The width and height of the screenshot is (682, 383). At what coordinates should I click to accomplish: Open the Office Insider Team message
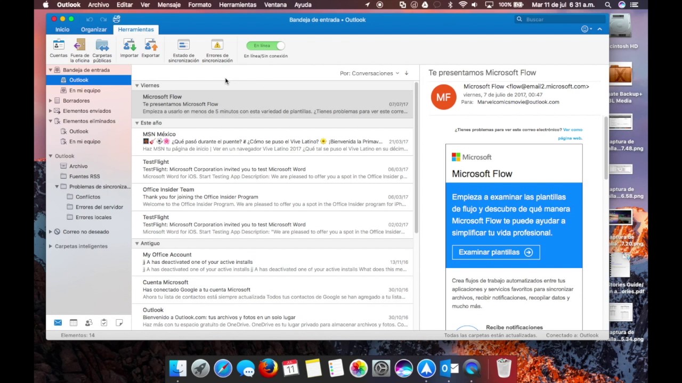tap(272, 197)
